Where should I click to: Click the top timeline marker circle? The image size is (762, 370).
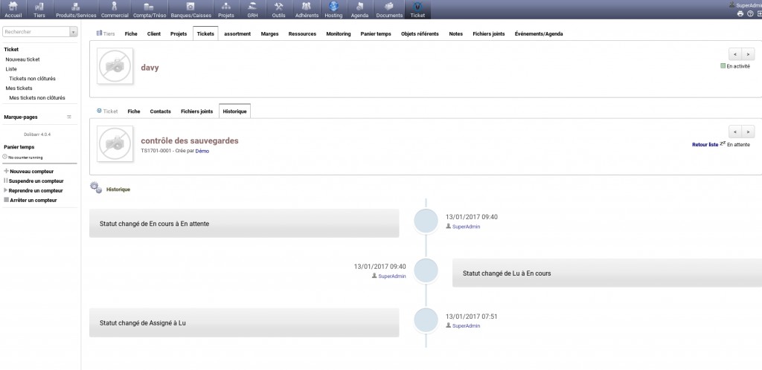click(x=426, y=221)
